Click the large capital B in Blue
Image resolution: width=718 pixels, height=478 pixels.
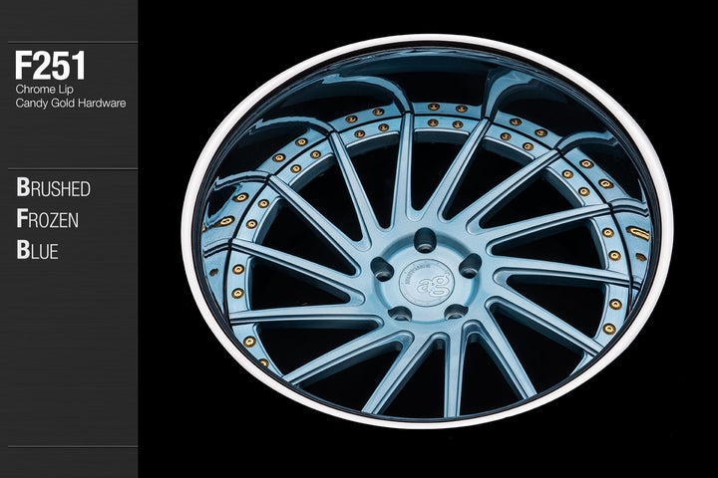tap(22, 251)
